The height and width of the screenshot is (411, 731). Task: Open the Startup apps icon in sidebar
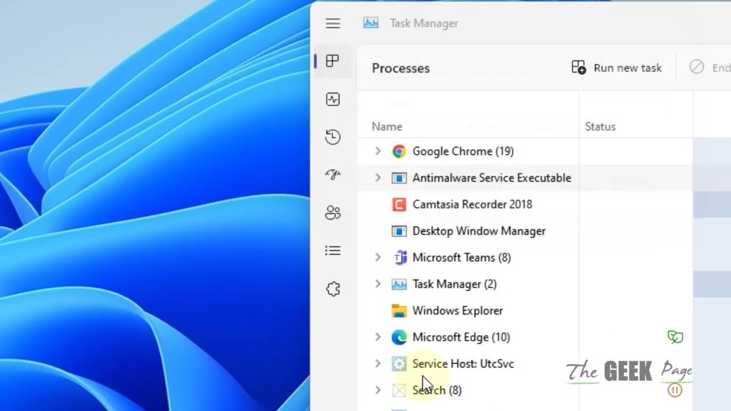pyautogui.click(x=333, y=175)
